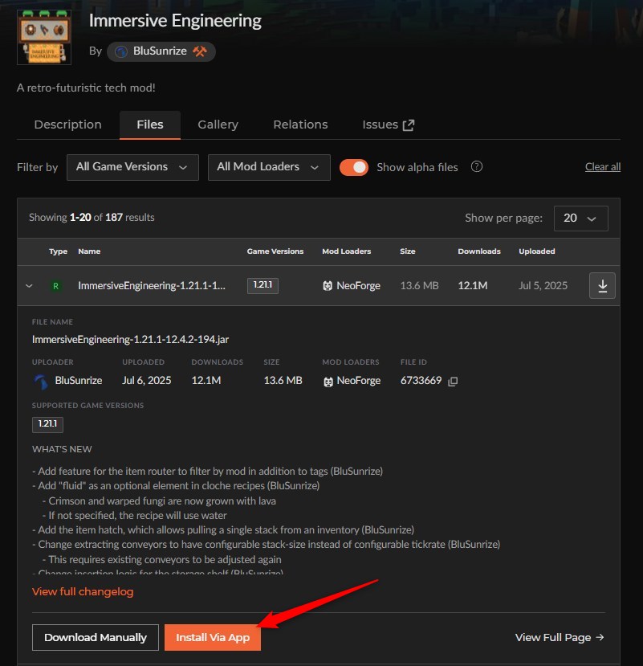Collapse the ImmersiveEngineering-1.21.1 file row
Screen dimensions: 643x666
(x=29, y=286)
